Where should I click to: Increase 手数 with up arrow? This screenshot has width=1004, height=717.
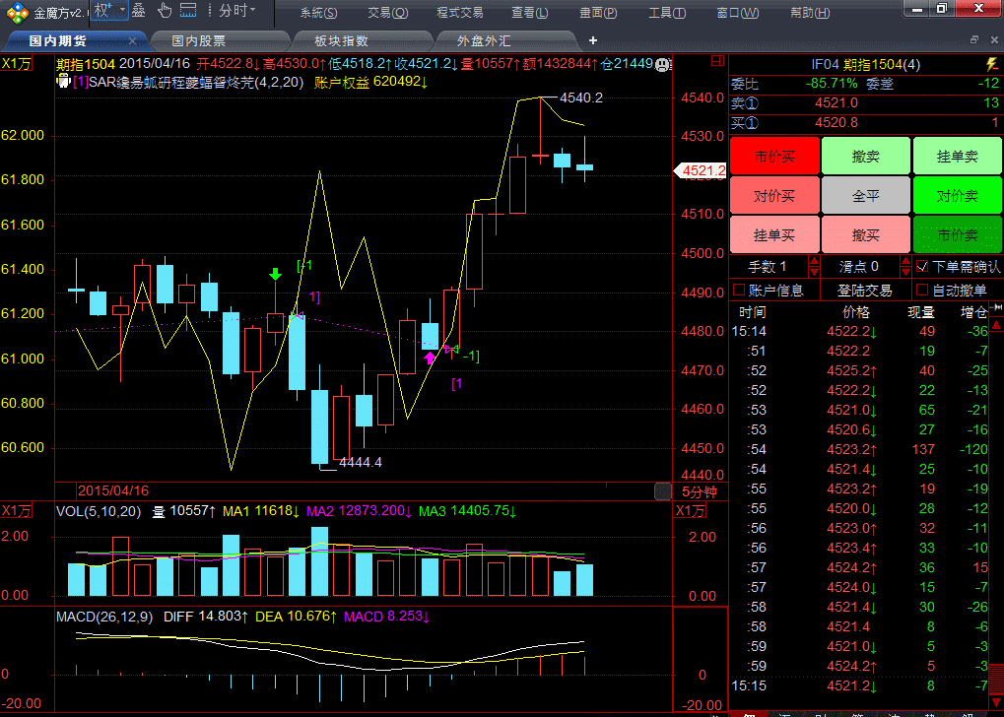point(814,261)
